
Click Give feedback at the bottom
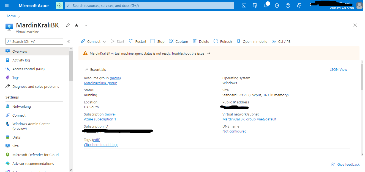[x=345, y=164]
